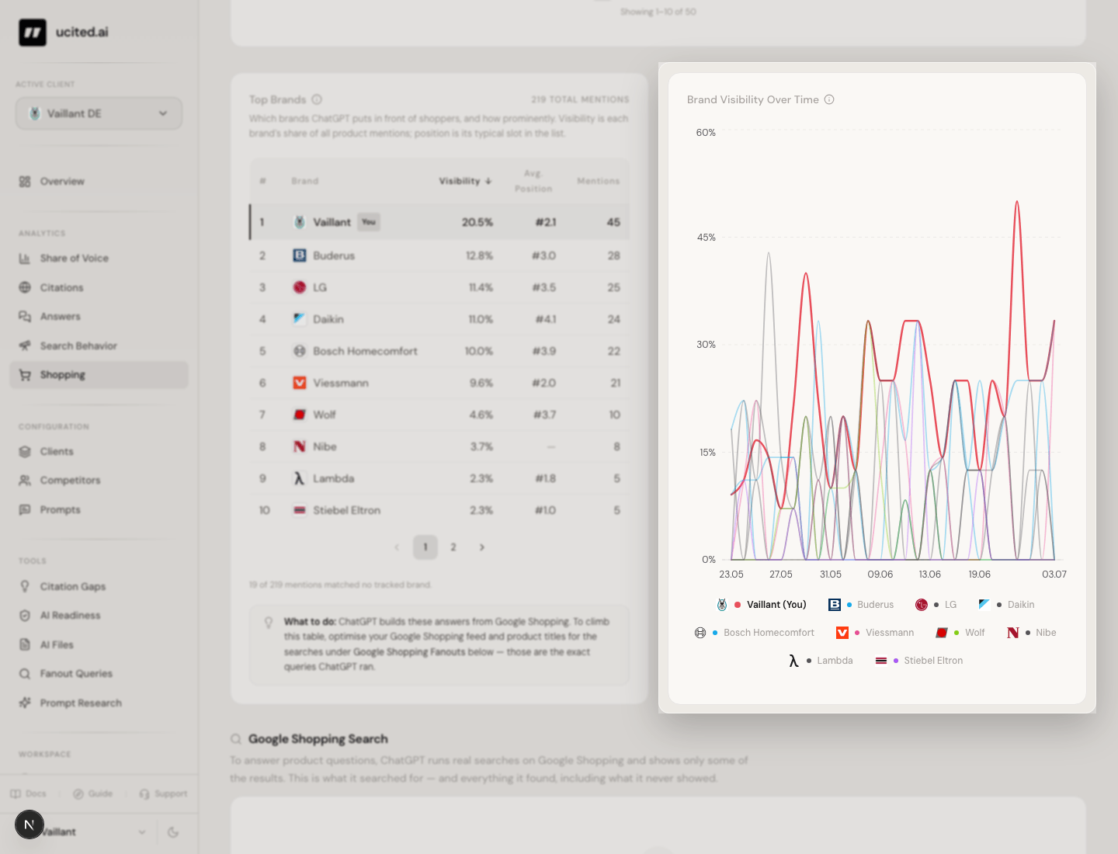The height and width of the screenshot is (854, 1118).
Task: Toggle Daikin series in chart legend
Action: coord(1006,605)
